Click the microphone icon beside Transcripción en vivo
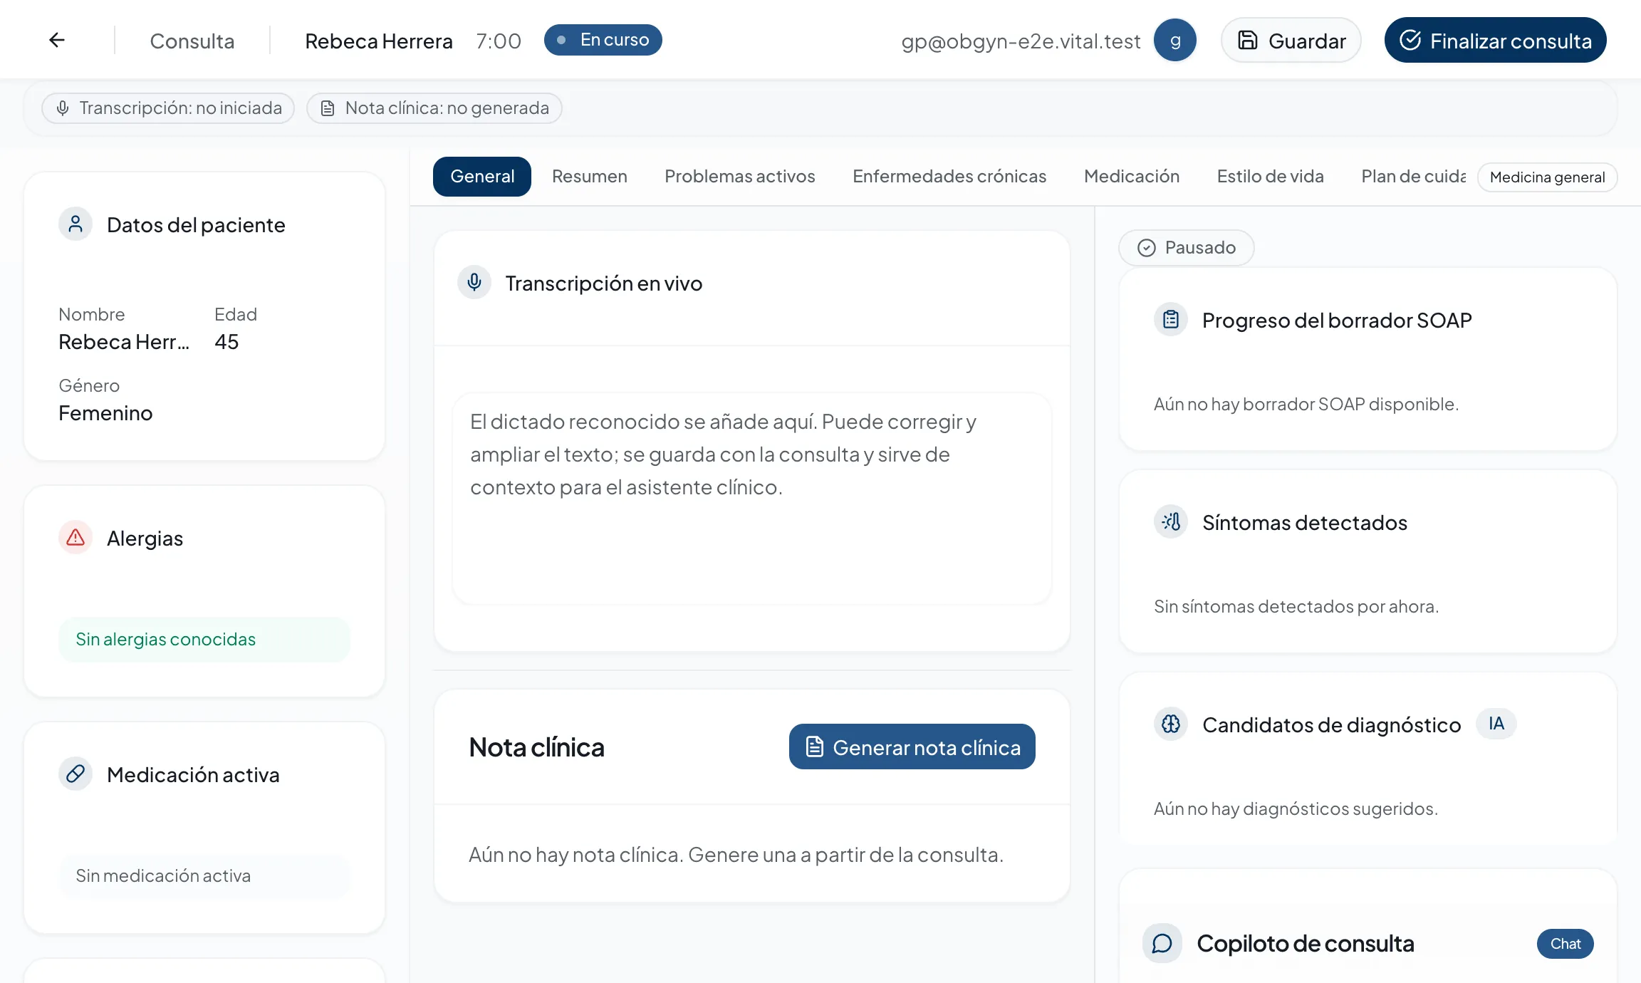 (x=474, y=283)
